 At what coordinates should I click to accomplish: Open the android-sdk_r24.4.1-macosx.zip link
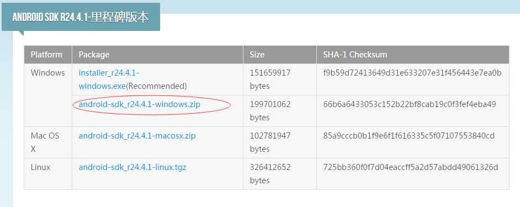pyautogui.click(x=137, y=136)
